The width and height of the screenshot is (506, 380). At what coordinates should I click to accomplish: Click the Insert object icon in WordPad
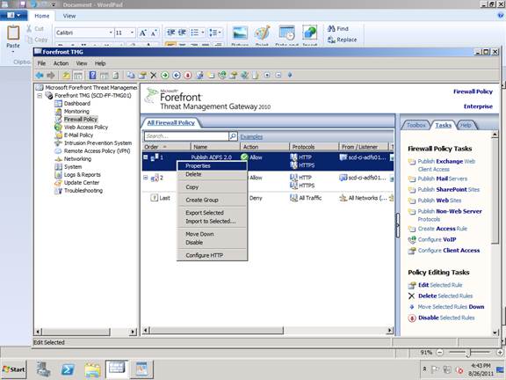pyautogui.click(x=310, y=33)
